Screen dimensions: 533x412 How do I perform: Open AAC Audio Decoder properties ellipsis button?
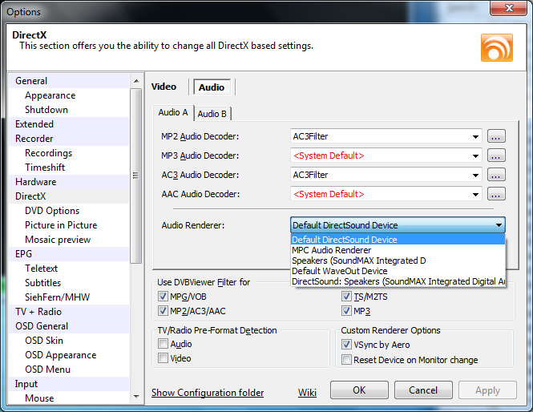[496, 194]
